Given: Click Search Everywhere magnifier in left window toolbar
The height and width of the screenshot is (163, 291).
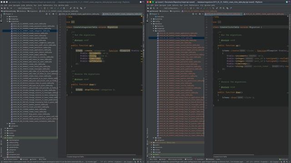Looking at the screenshot, I should (77, 8).
